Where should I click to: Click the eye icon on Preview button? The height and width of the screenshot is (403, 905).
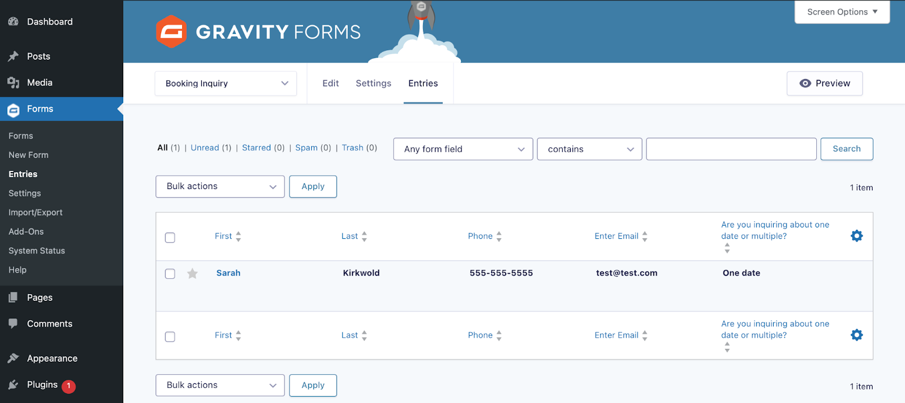(805, 84)
